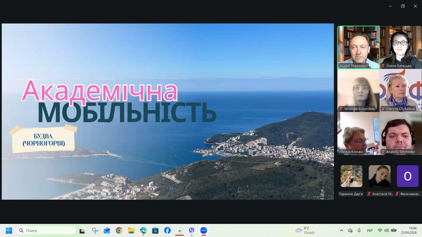The image size is (422, 237).
Task: Launch Facebook from the taskbar
Action: 167,230
